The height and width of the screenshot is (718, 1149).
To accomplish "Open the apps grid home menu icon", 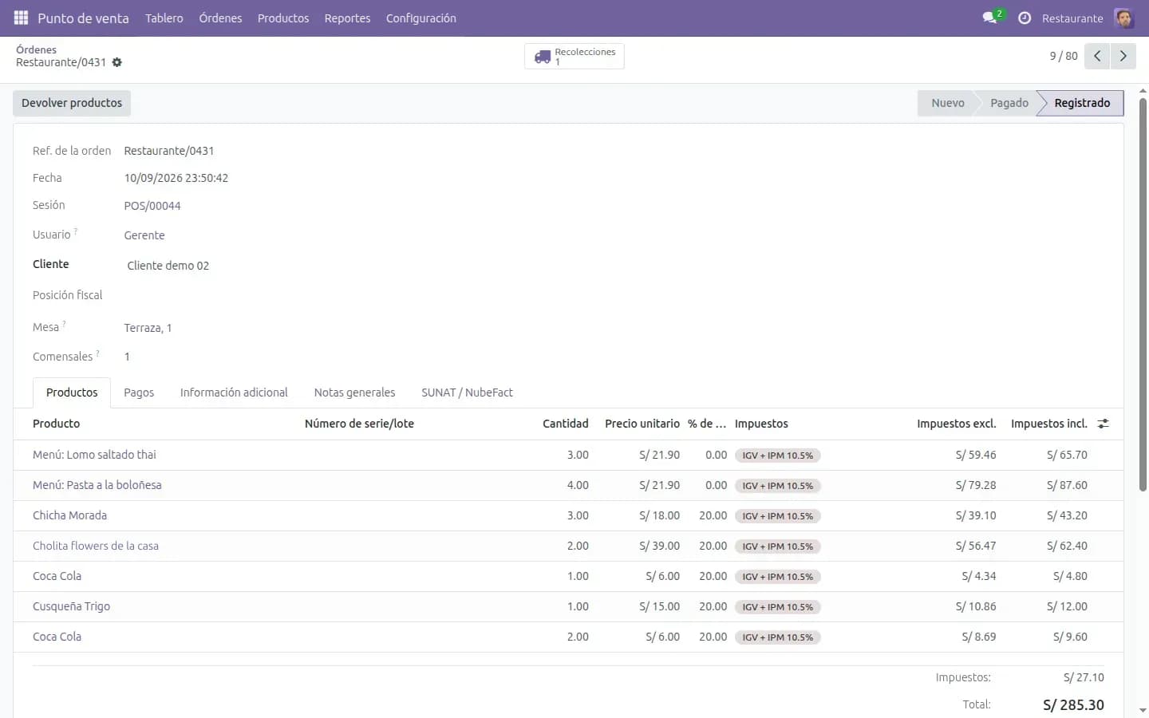I will point(22,18).
